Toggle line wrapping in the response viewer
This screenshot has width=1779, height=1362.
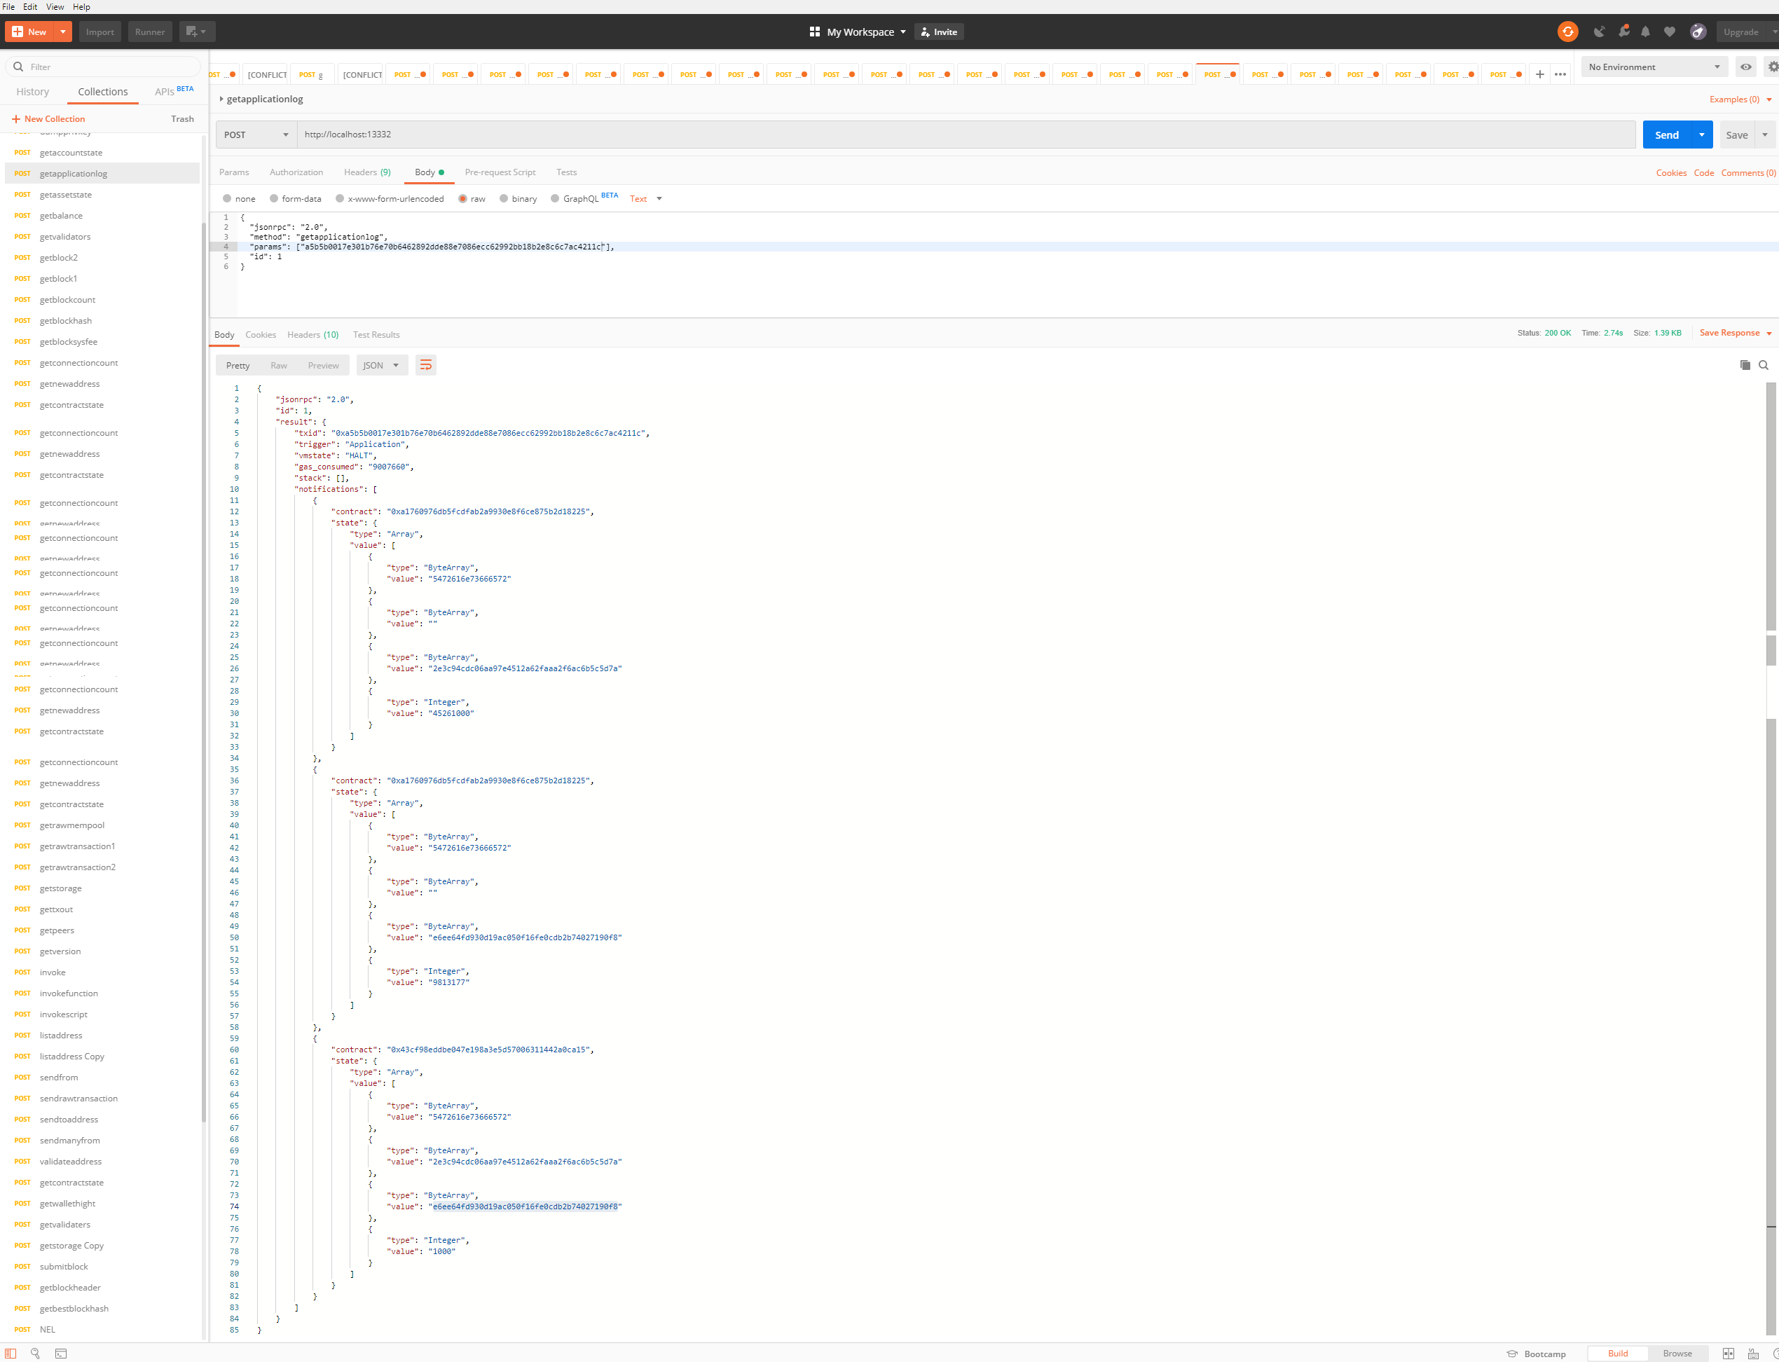point(427,365)
